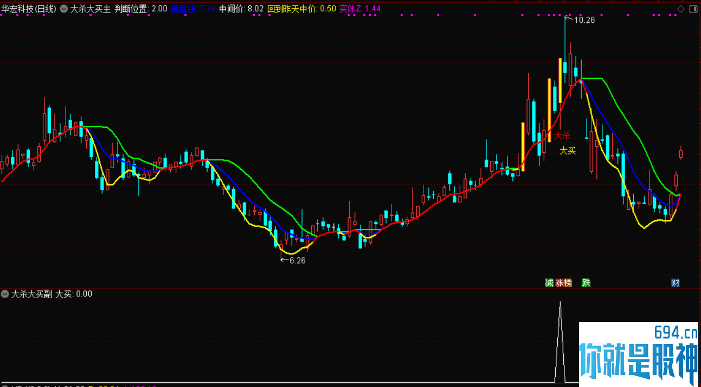Screen dimensions: 701x387
Task: Click the 大杀大买主 indicator name
Action: tap(90, 9)
